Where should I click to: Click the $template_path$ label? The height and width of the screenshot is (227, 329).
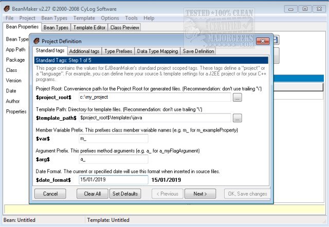(x=56, y=118)
